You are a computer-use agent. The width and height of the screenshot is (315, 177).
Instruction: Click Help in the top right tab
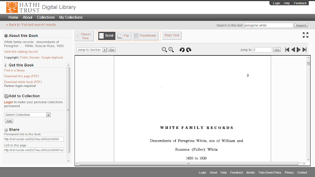[286, 3]
